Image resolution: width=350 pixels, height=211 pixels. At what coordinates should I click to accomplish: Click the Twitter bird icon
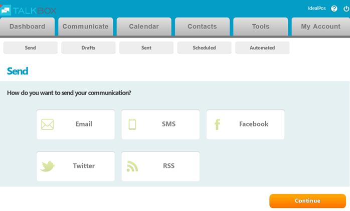[x=47, y=166]
